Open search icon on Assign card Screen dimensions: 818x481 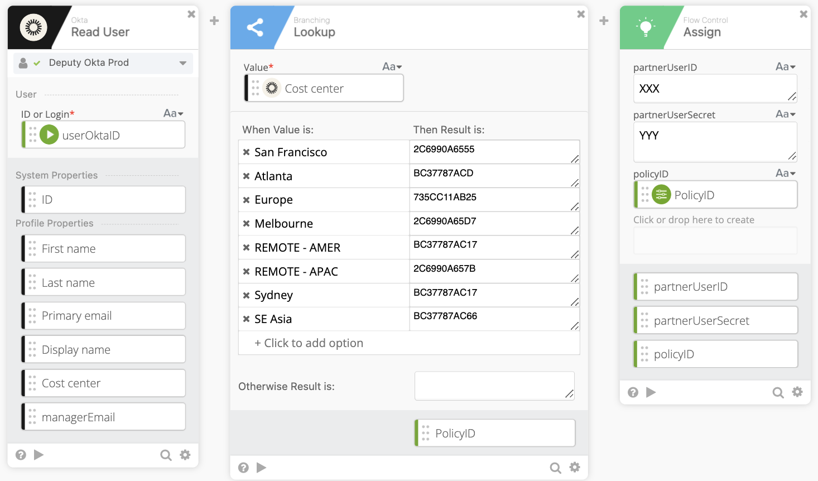777,392
